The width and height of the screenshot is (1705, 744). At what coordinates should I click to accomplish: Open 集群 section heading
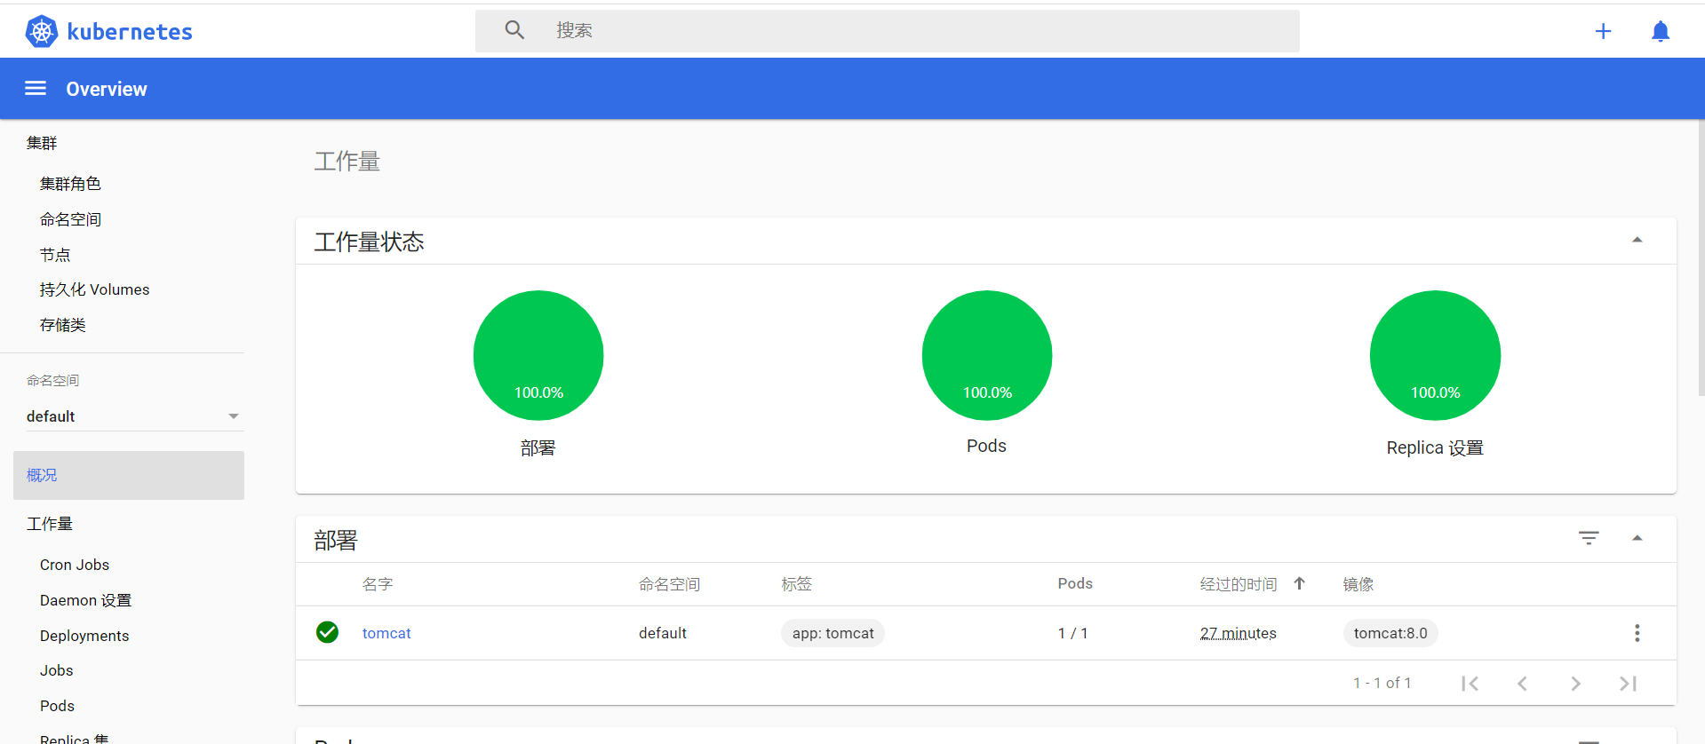click(42, 143)
